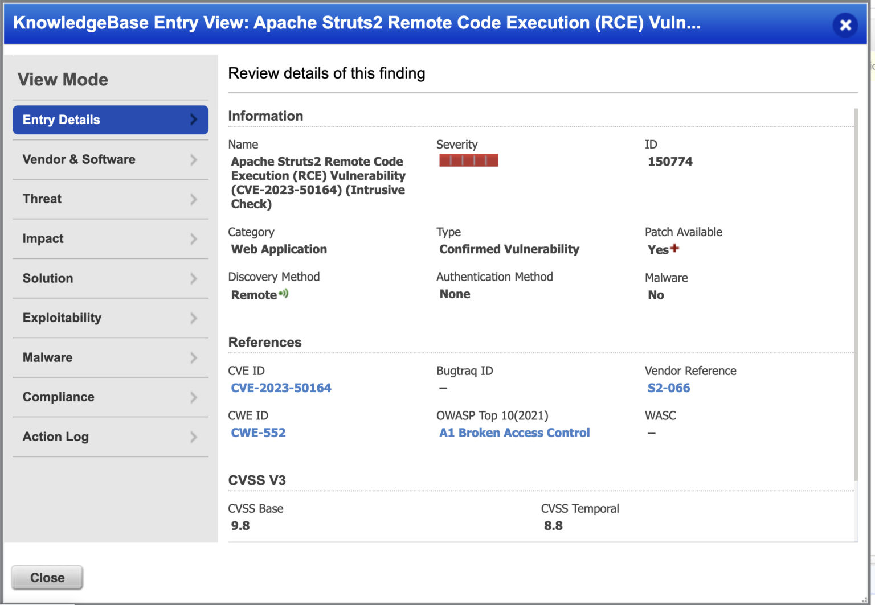Click the red severity rating bar
Viewport: 875px width, 605px height.
(x=468, y=160)
